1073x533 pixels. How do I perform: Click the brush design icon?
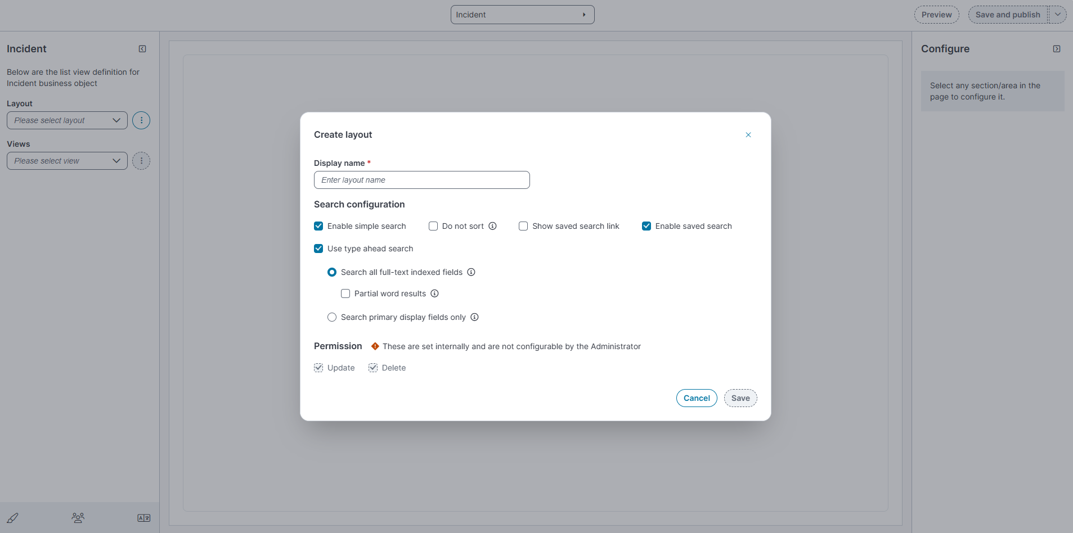(x=12, y=518)
